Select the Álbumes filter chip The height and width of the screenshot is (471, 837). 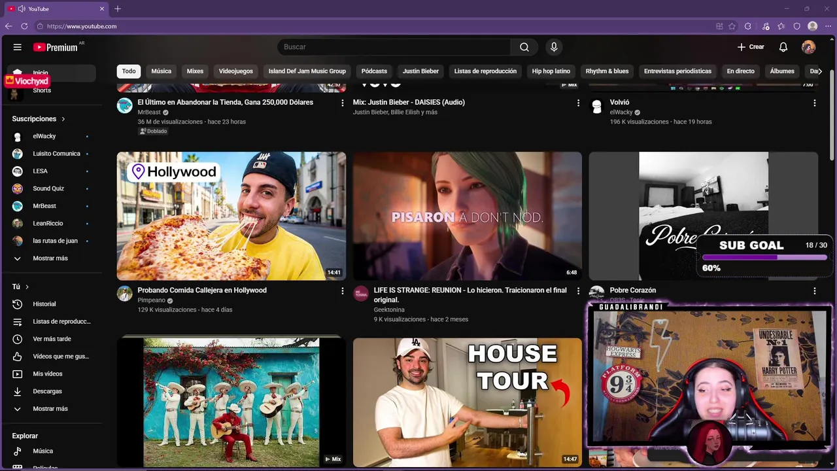(x=782, y=71)
